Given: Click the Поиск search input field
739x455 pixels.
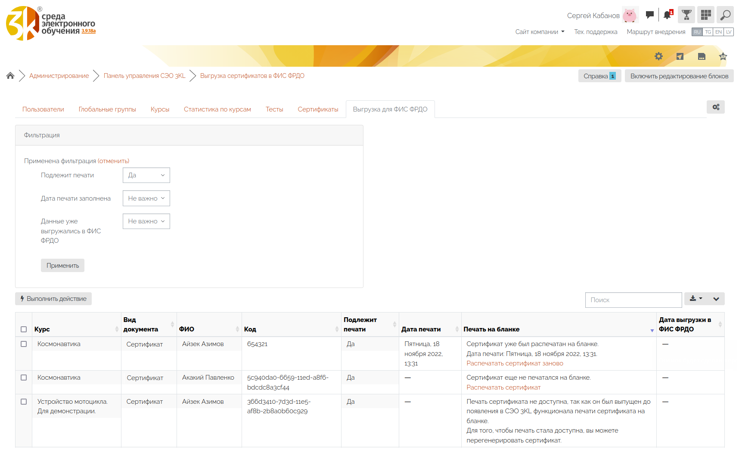Looking at the screenshot, I should pyautogui.click(x=633, y=300).
